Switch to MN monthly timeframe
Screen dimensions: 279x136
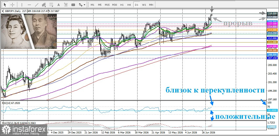[151, 5]
